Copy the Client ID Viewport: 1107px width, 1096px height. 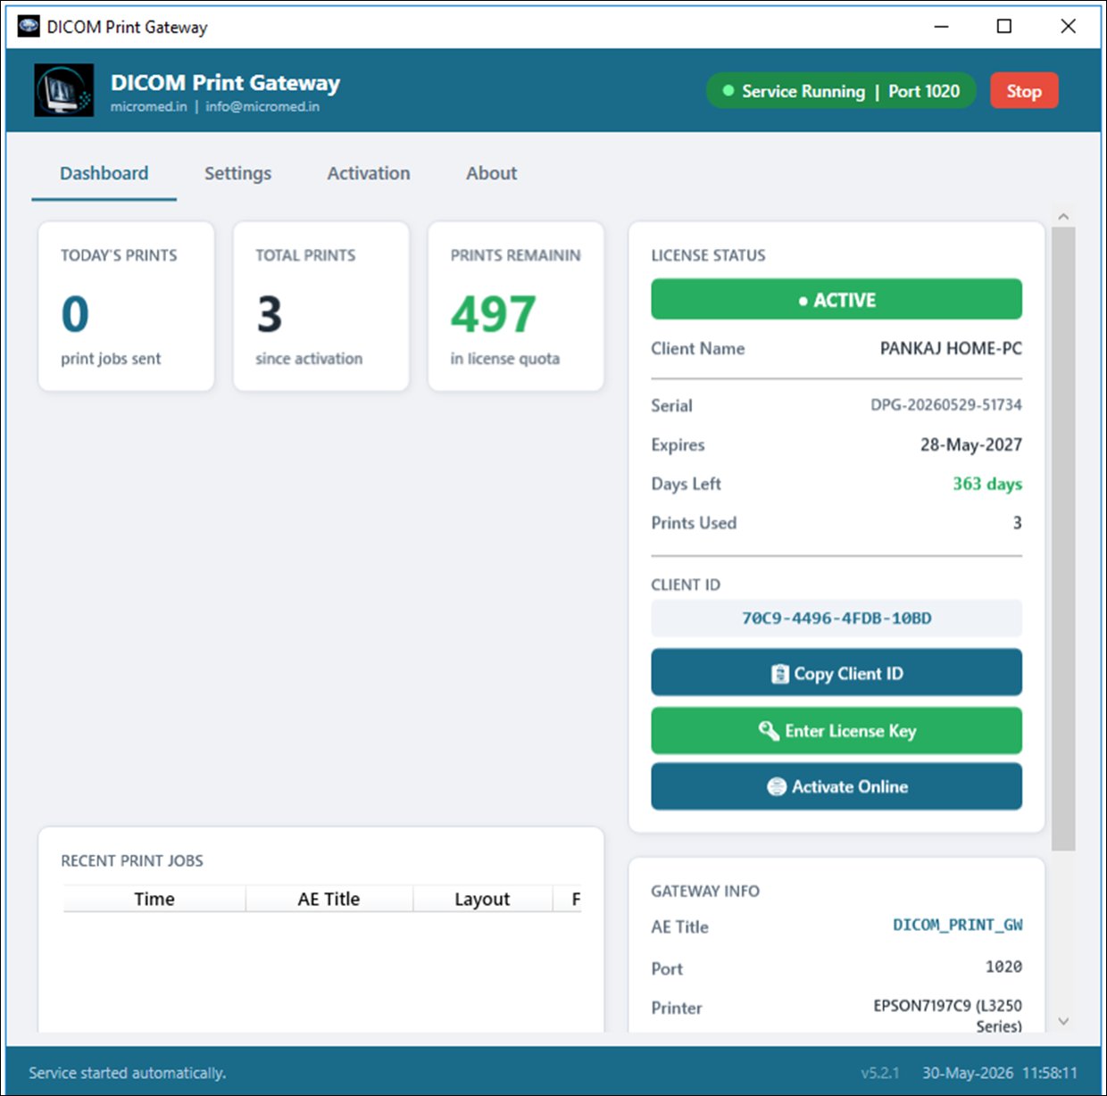click(836, 673)
